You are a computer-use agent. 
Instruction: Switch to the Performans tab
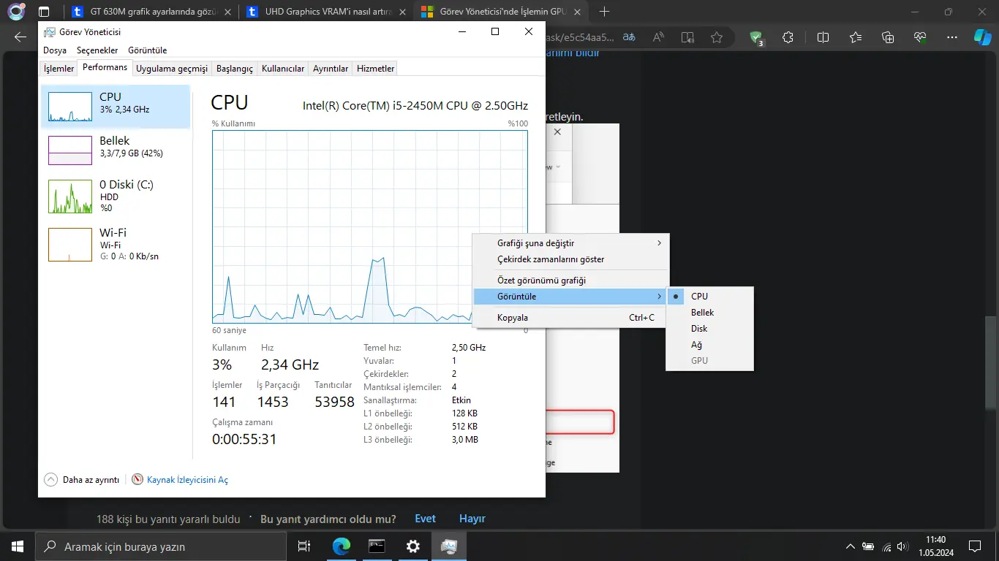[105, 67]
